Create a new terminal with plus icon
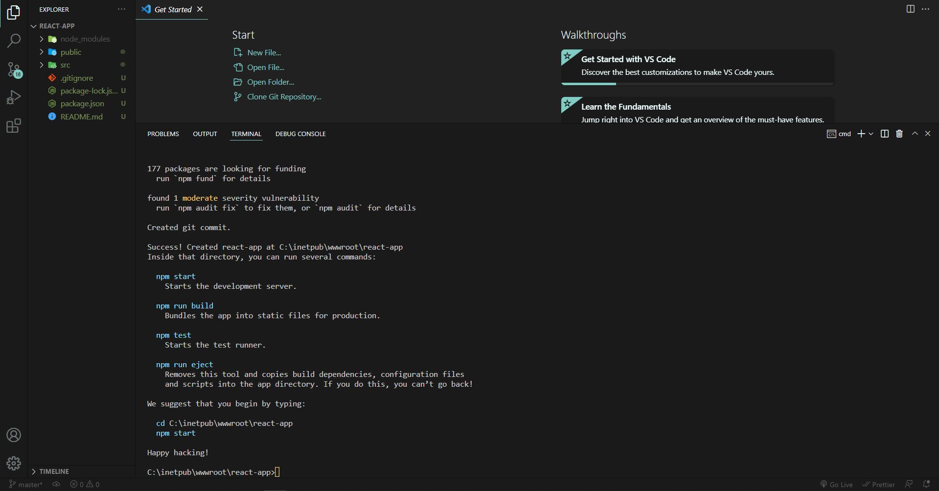This screenshot has height=491, width=939. pyautogui.click(x=861, y=134)
